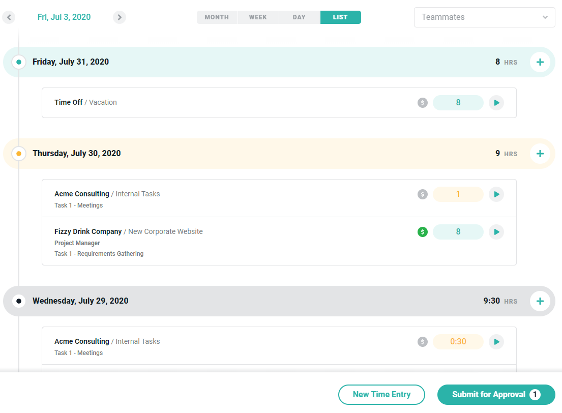Start timer for Fizzy Drink Company entry

pyautogui.click(x=496, y=232)
